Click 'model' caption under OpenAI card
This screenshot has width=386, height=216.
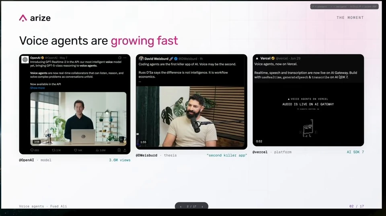[x=46, y=160]
